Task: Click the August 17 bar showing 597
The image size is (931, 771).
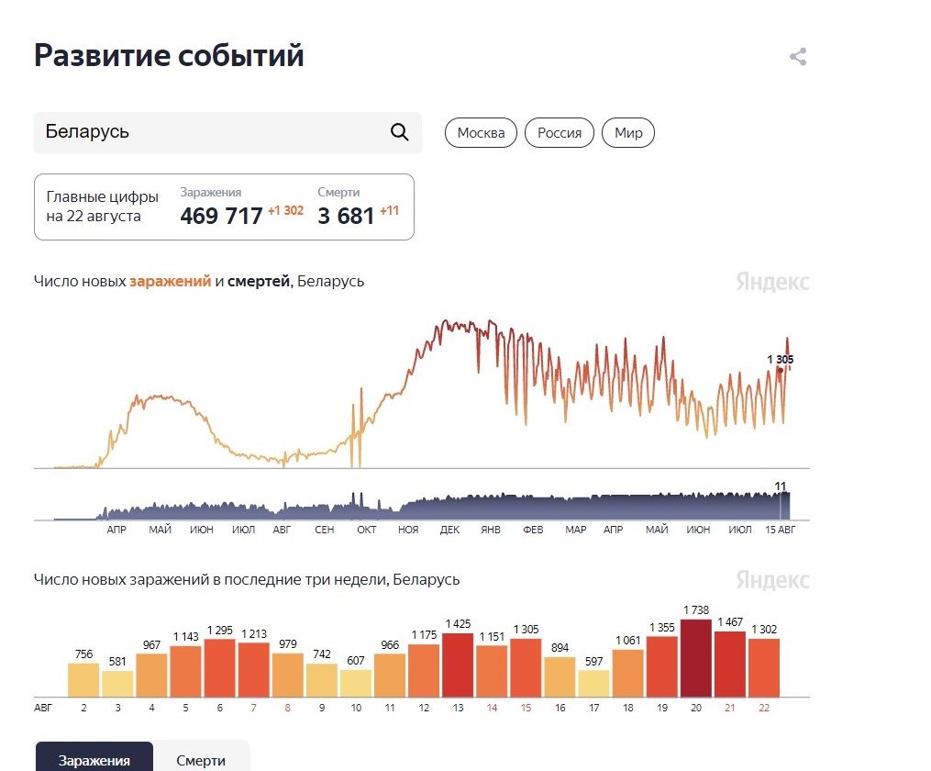Action: click(594, 683)
